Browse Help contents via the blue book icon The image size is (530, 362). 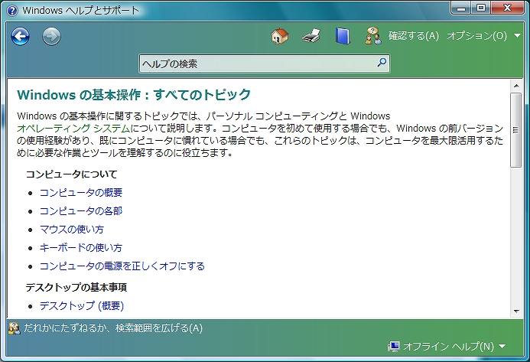coord(343,36)
